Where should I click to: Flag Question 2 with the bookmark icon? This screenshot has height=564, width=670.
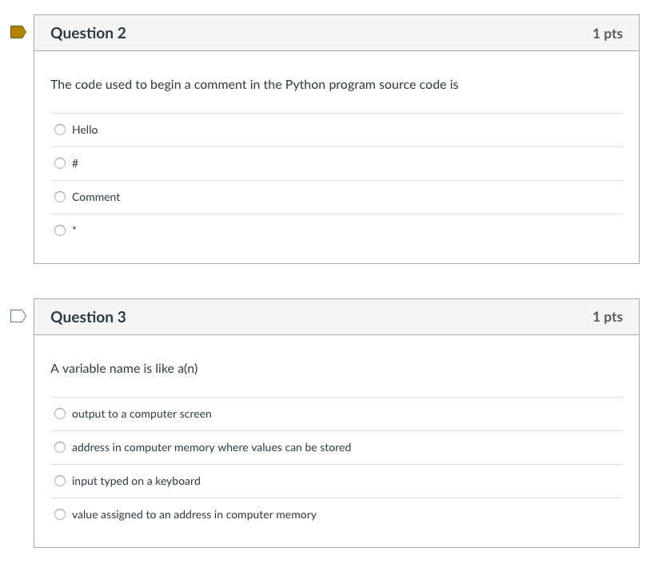(x=18, y=33)
